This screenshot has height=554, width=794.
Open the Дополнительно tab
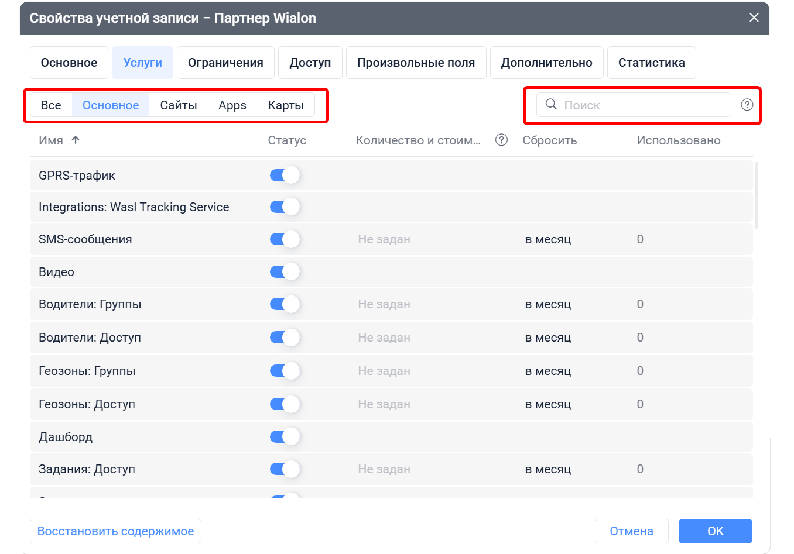[547, 63]
